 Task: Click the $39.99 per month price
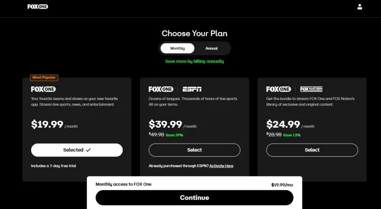(166, 124)
